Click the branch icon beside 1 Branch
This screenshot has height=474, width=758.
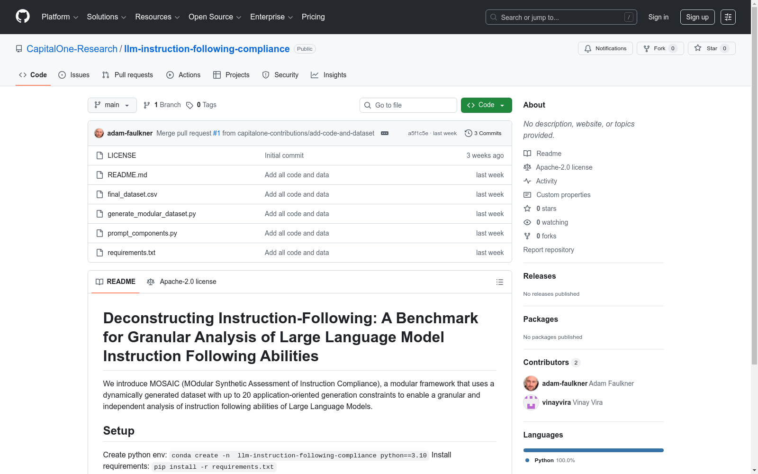(147, 105)
